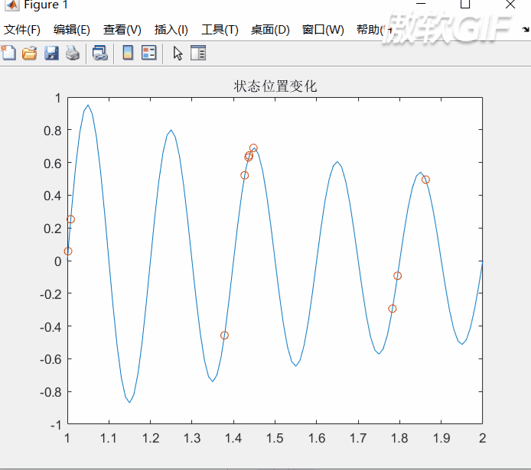Click the x-axis tick label 1.9
Viewport: 531px width, 470px height.
(441, 438)
